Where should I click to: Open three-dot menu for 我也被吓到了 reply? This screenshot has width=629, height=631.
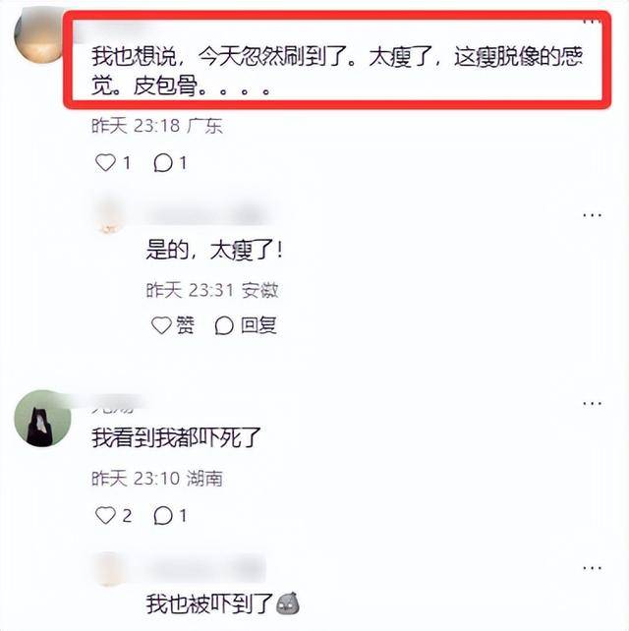(x=592, y=568)
